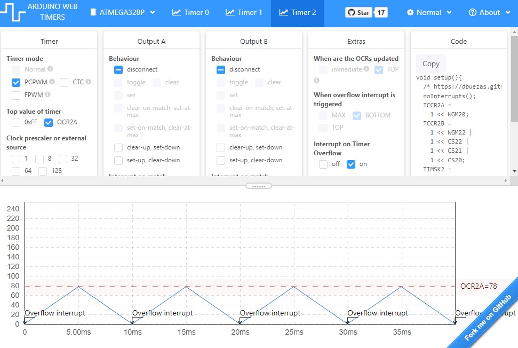Screen dimensions: 518x348
Task: Uncheck the PCPWM timer mode checkbox
Action: [16, 82]
